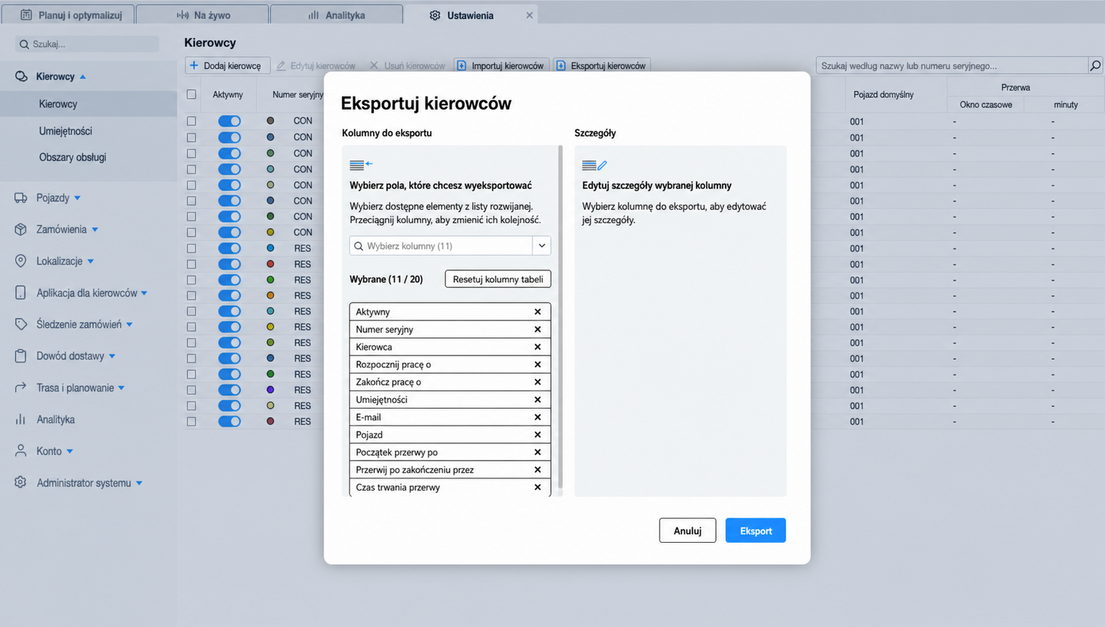
Task: Select Umiejętności in the sidebar submenu
Action: [66, 131]
